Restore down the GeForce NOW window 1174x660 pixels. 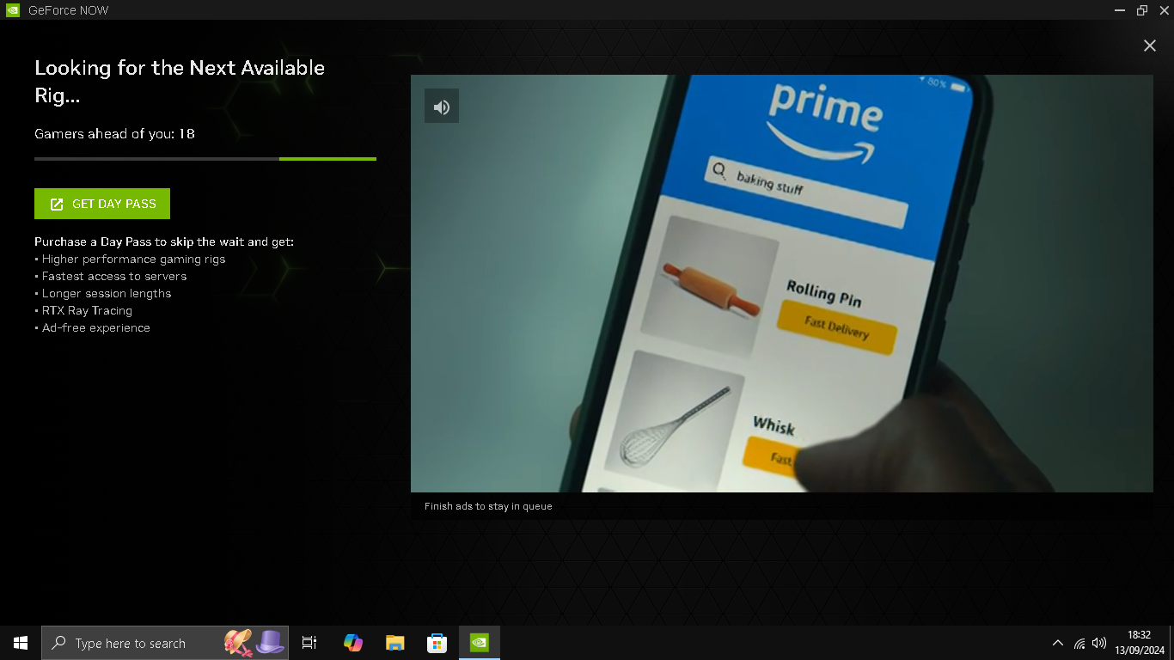(1142, 10)
